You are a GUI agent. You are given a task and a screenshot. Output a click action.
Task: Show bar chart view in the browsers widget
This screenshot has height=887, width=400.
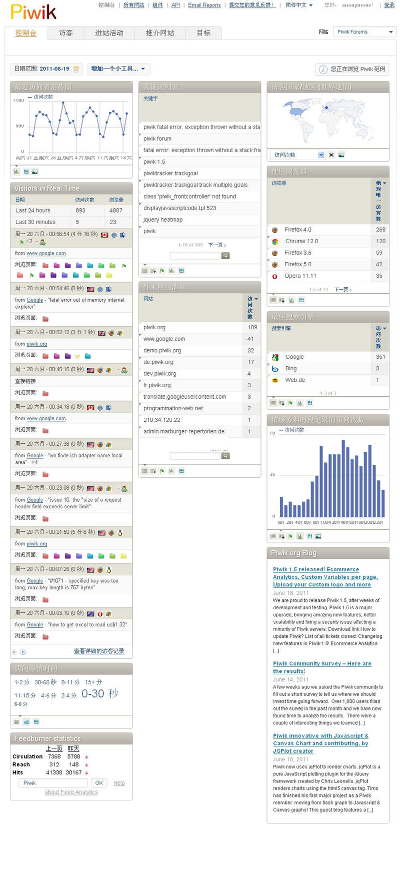pos(291,300)
